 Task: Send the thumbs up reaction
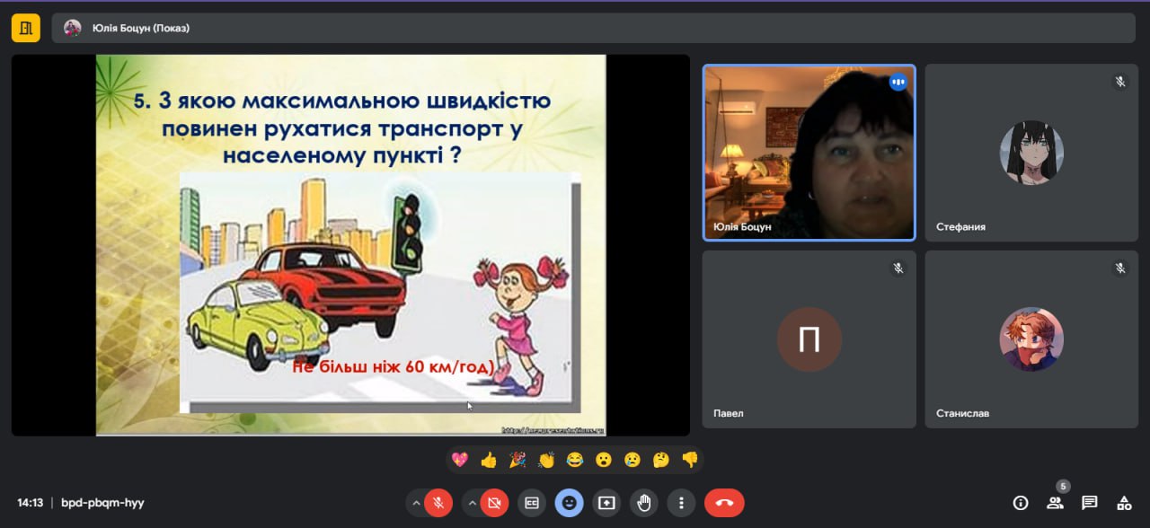(x=489, y=460)
